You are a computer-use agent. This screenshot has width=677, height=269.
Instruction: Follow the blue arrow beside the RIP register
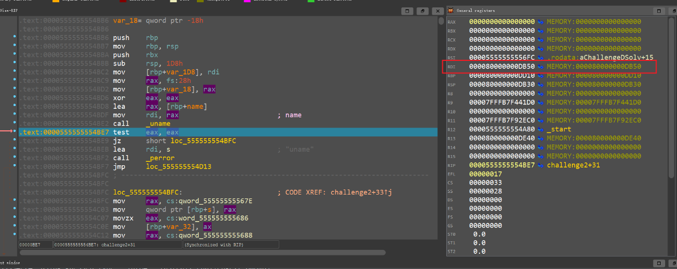click(x=540, y=165)
